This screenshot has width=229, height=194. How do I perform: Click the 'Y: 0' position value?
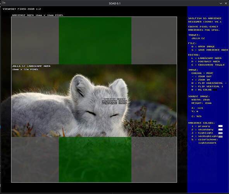point(195,111)
